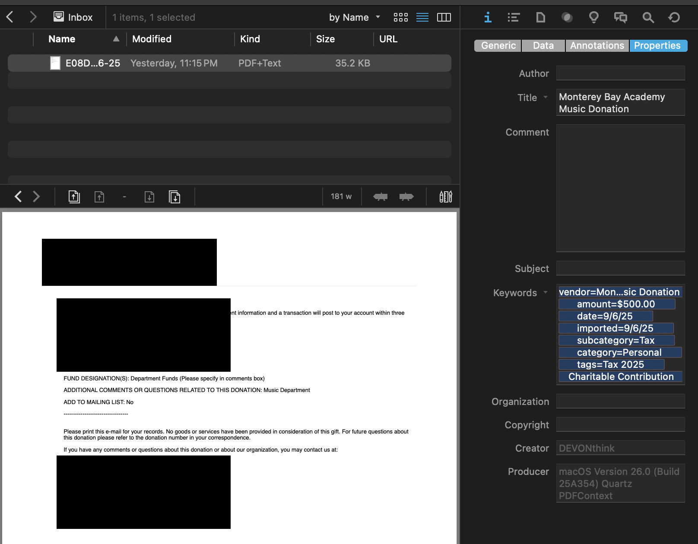This screenshot has height=544, width=698.
Task: Select the amount=$500.00 keyword token
Action: point(616,304)
